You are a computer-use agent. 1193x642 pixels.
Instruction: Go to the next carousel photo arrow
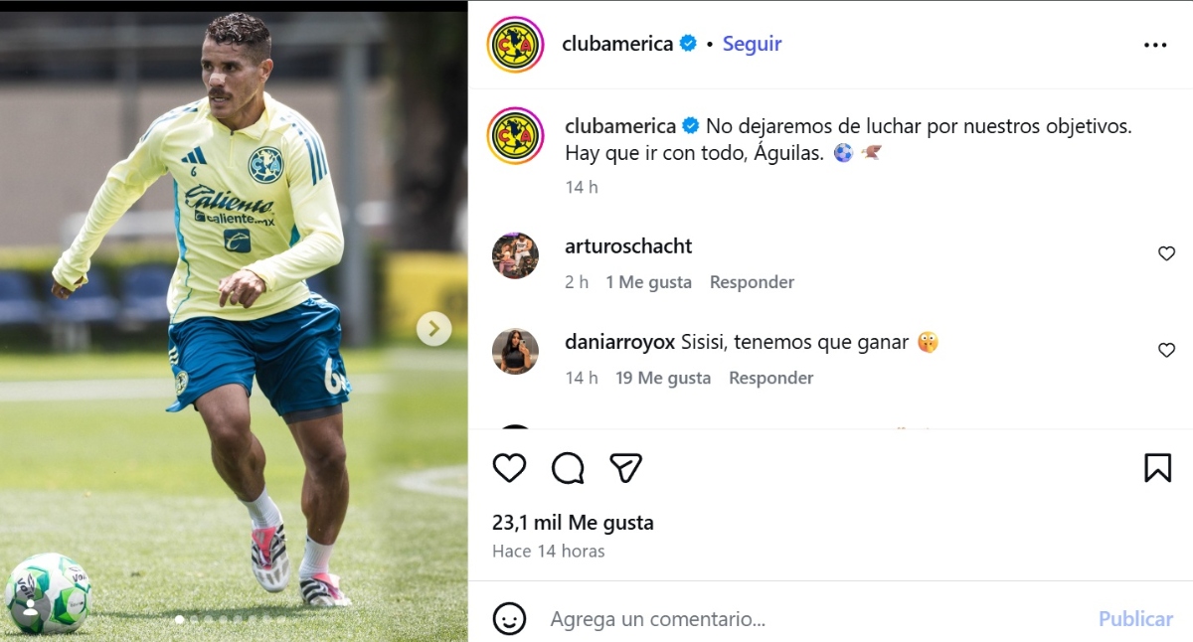pos(433,329)
